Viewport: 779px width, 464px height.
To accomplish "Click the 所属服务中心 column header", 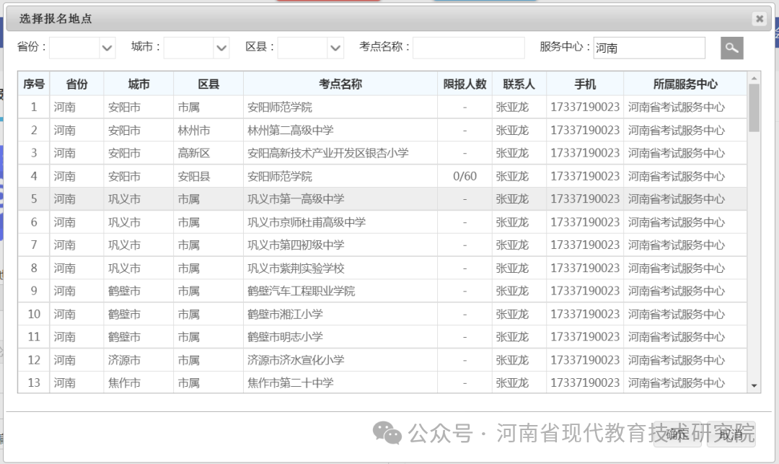I will tap(685, 84).
